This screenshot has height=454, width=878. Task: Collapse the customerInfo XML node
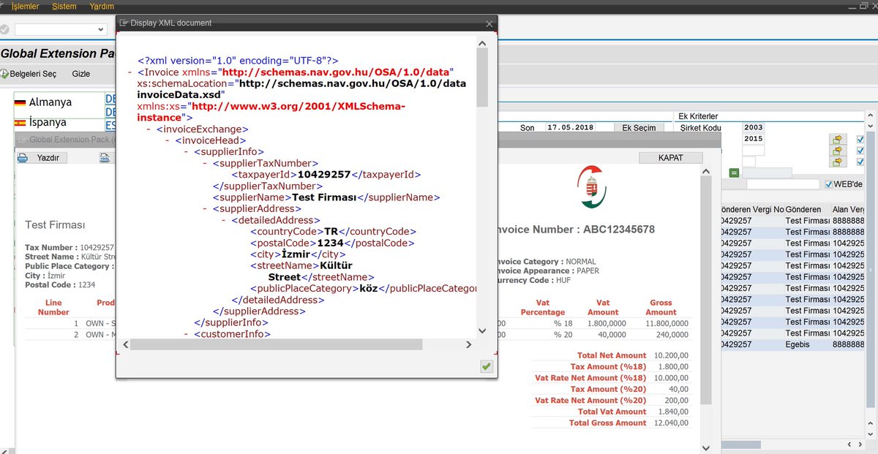point(187,334)
